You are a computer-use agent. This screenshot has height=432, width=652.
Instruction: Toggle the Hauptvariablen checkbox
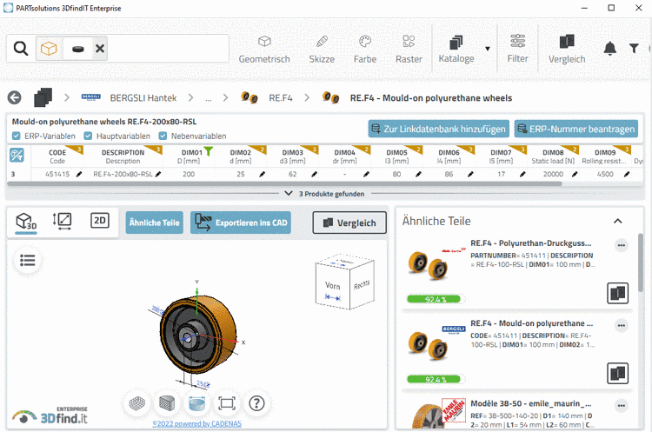(x=88, y=136)
